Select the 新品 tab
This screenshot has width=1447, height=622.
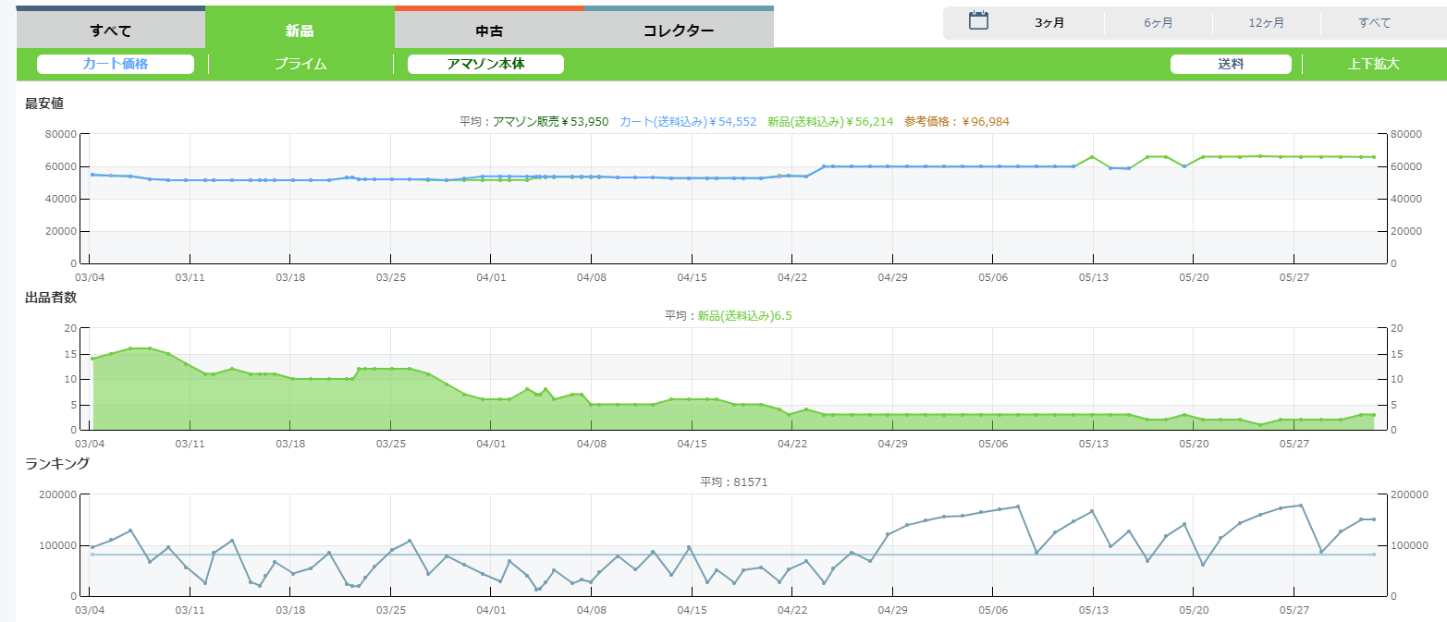300,30
